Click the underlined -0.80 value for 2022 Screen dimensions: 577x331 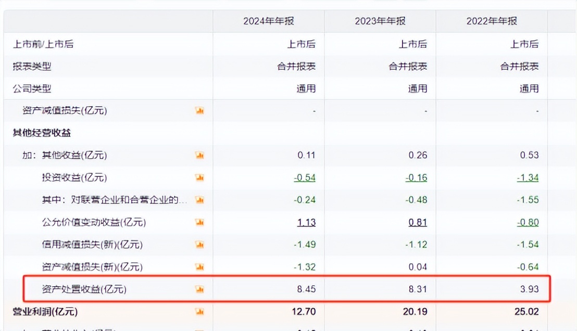coord(530,222)
